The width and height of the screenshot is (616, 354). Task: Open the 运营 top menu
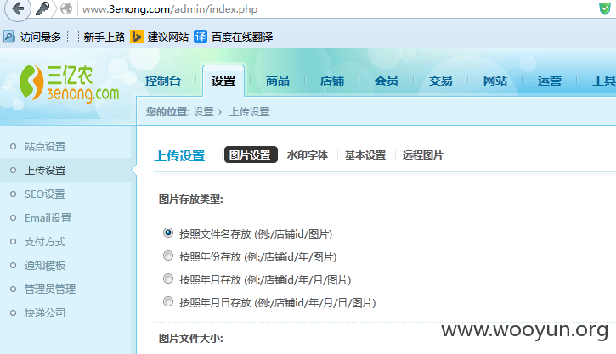[549, 81]
